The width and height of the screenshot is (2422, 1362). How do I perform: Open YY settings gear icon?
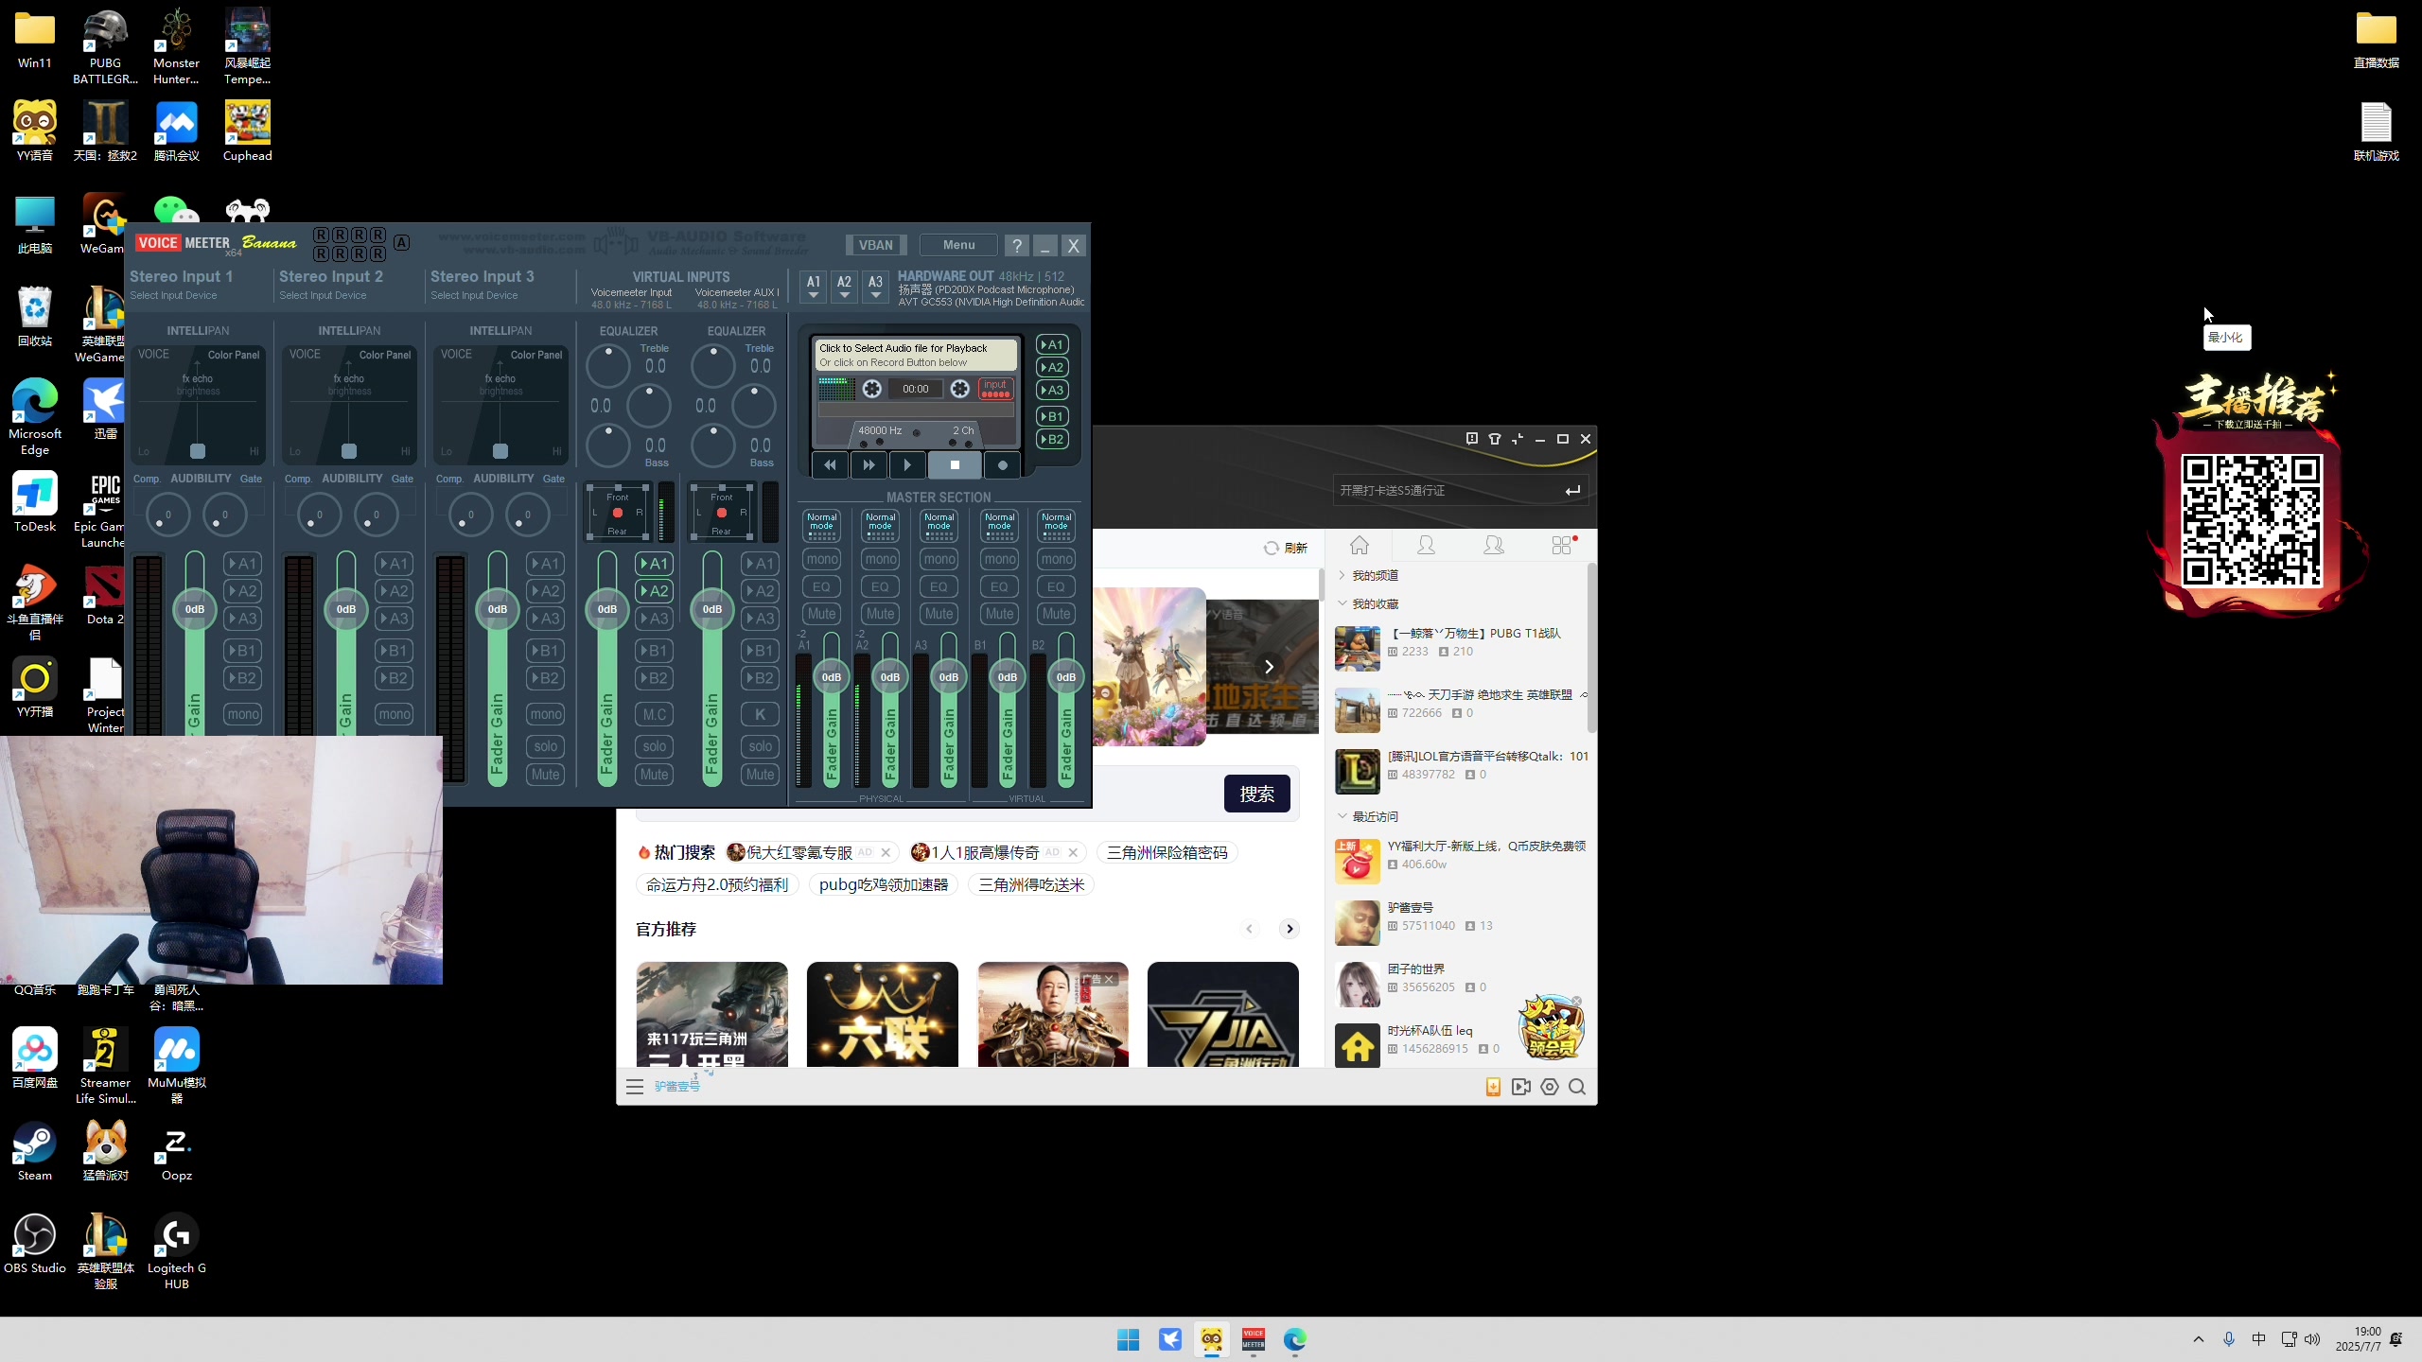click(1549, 1087)
